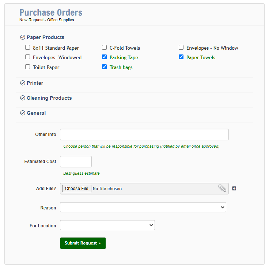Click the Choose File button
The width and height of the screenshot is (269, 269).
coord(77,189)
